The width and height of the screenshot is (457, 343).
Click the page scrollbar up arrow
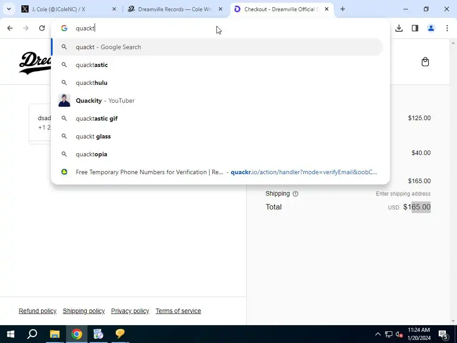pyautogui.click(x=453, y=43)
